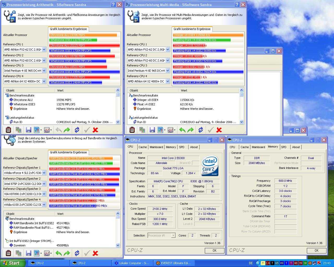Open Referenz-CPU 4 dropdown in Multi-Media window
334x267 pixels.
click(168, 81)
